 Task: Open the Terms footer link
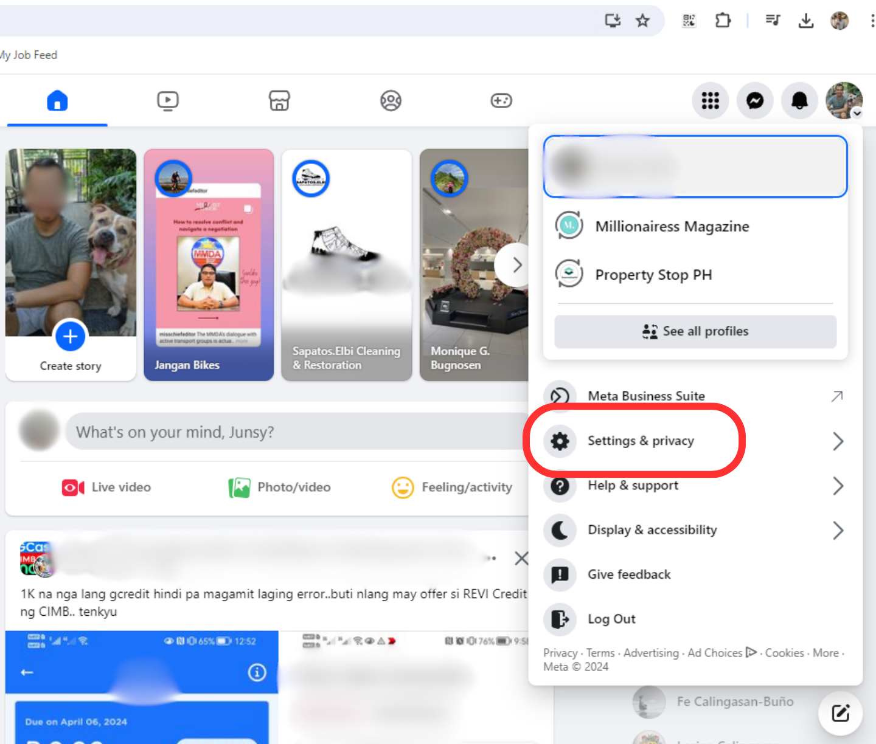[600, 653]
